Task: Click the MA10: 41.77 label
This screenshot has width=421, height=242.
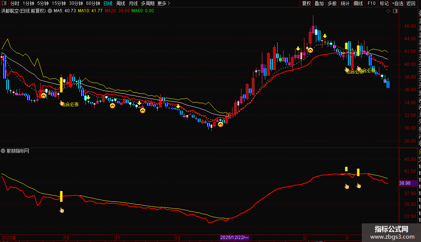Action: click(x=90, y=11)
